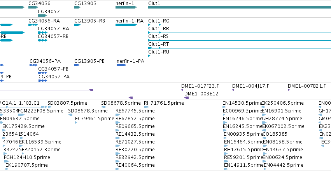The image size is (331, 171).
Task: Select the EK067002.5prime EST label
Action: point(283,126)
